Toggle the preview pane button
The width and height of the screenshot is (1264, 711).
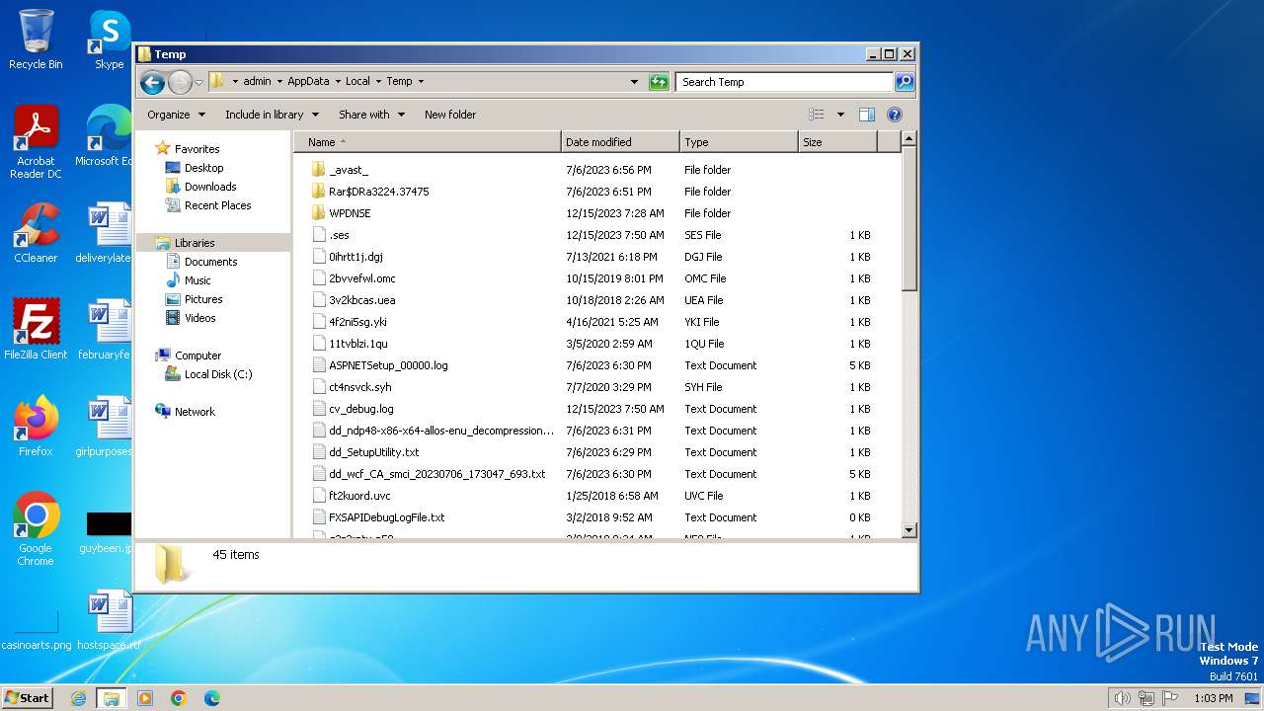coord(867,115)
